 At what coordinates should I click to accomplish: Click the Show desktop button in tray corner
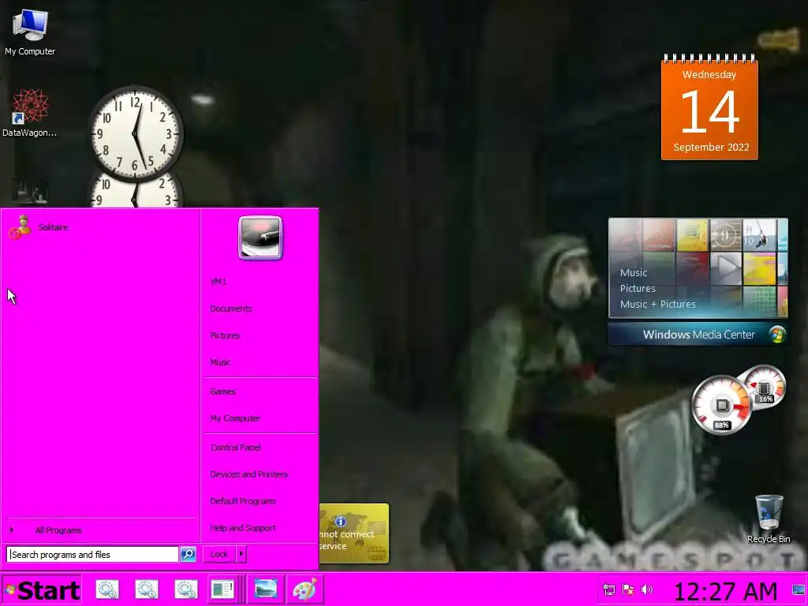click(799, 590)
